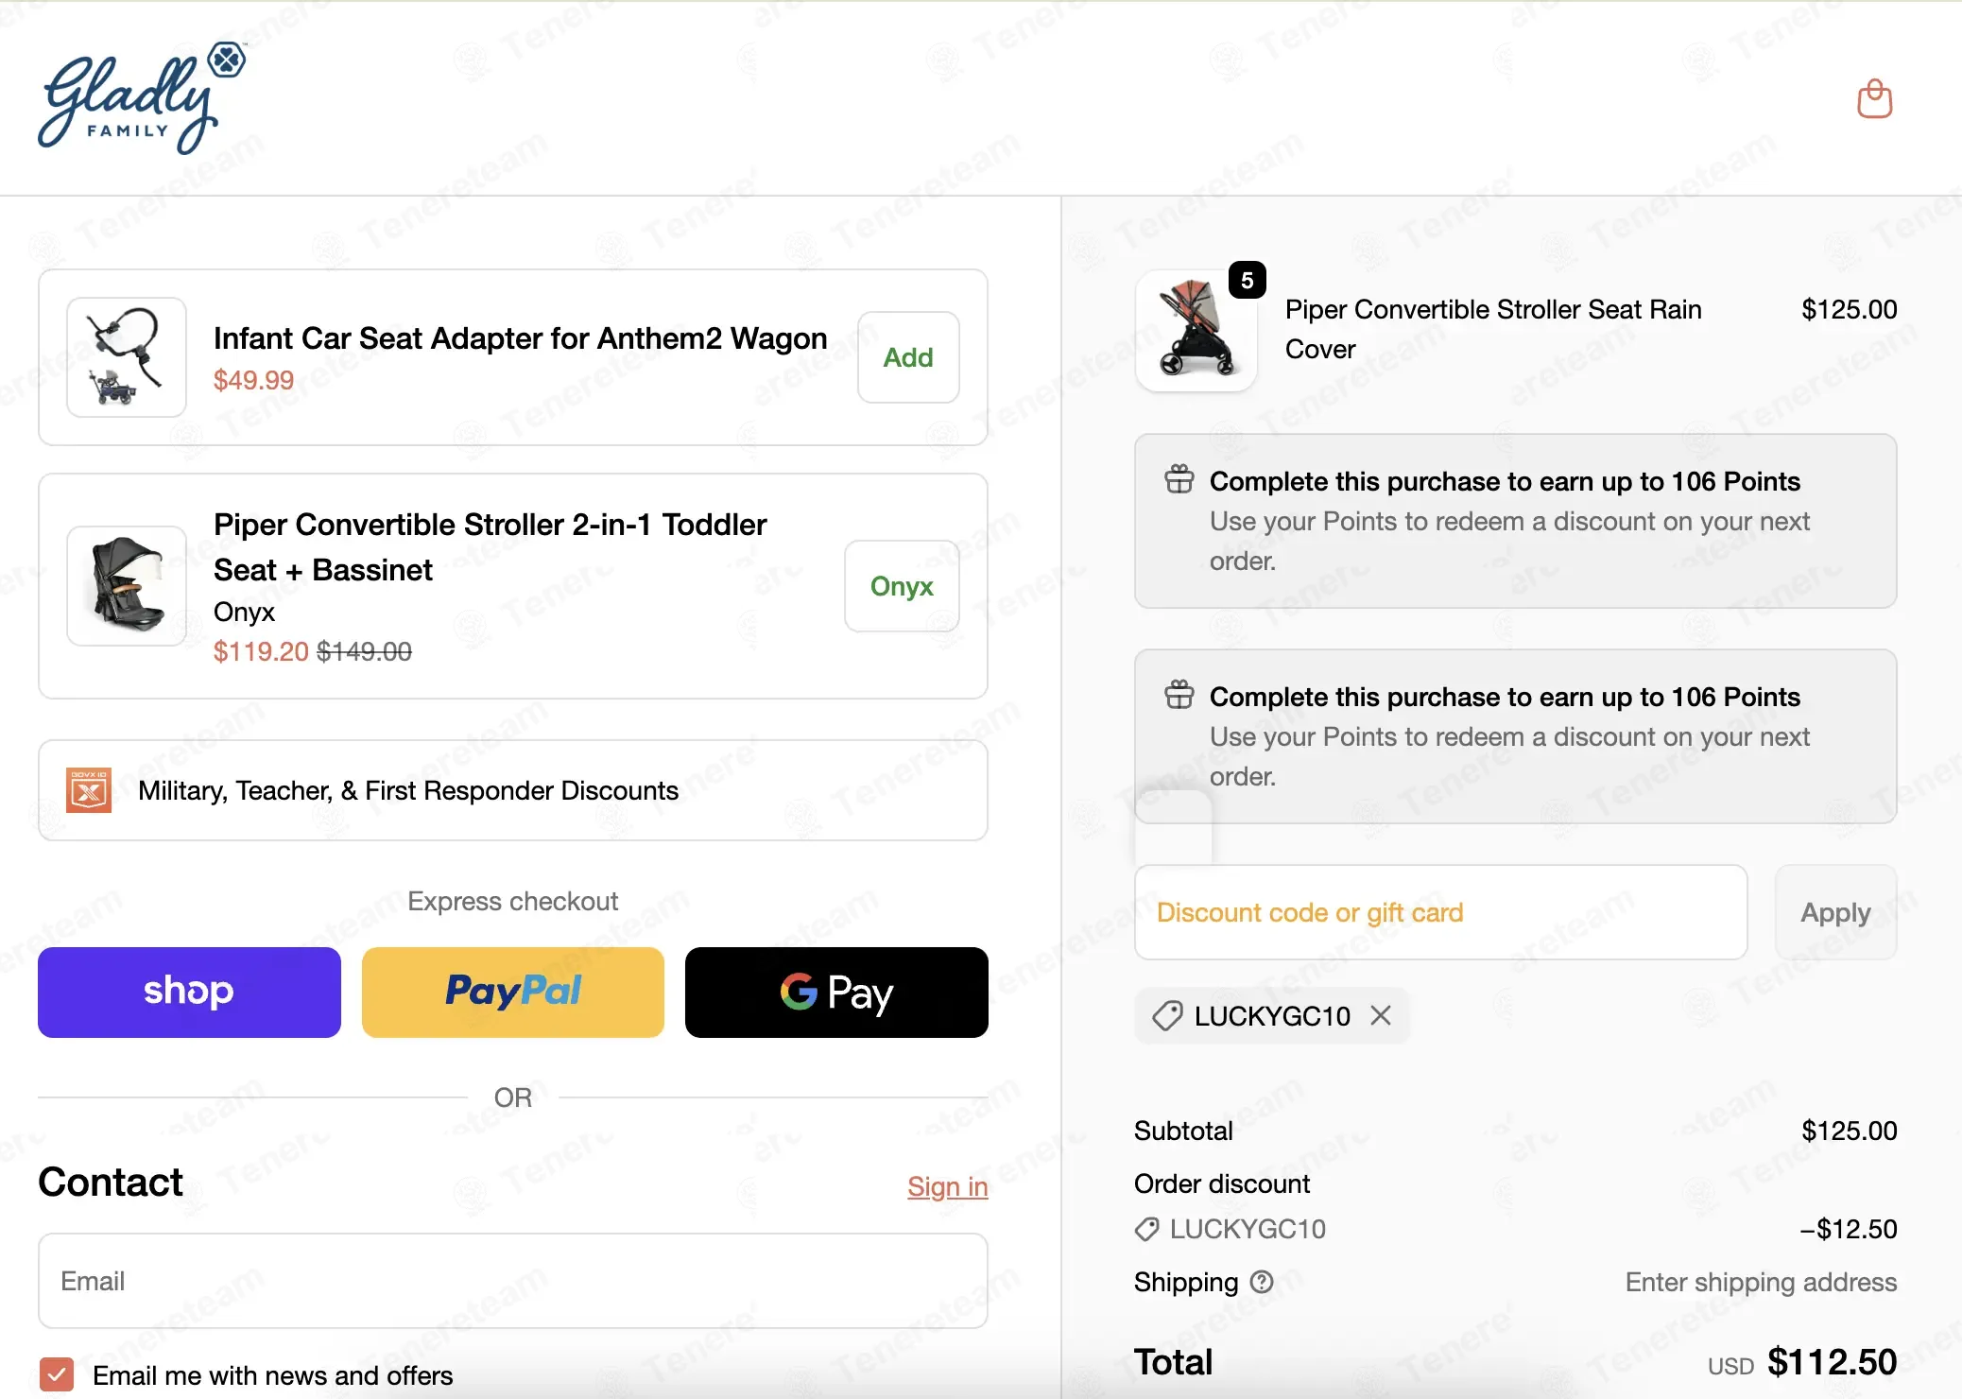Open the Infant Car Seat Adapter thumbnail
The height and width of the screenshot is (1399, 1962).
tap(127, 357)
